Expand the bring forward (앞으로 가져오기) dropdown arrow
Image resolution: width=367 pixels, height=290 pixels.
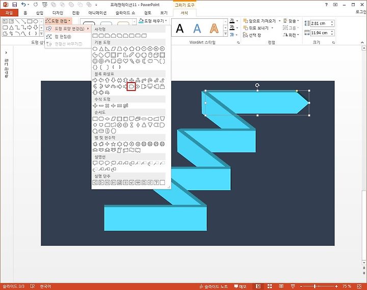point(279,21)
